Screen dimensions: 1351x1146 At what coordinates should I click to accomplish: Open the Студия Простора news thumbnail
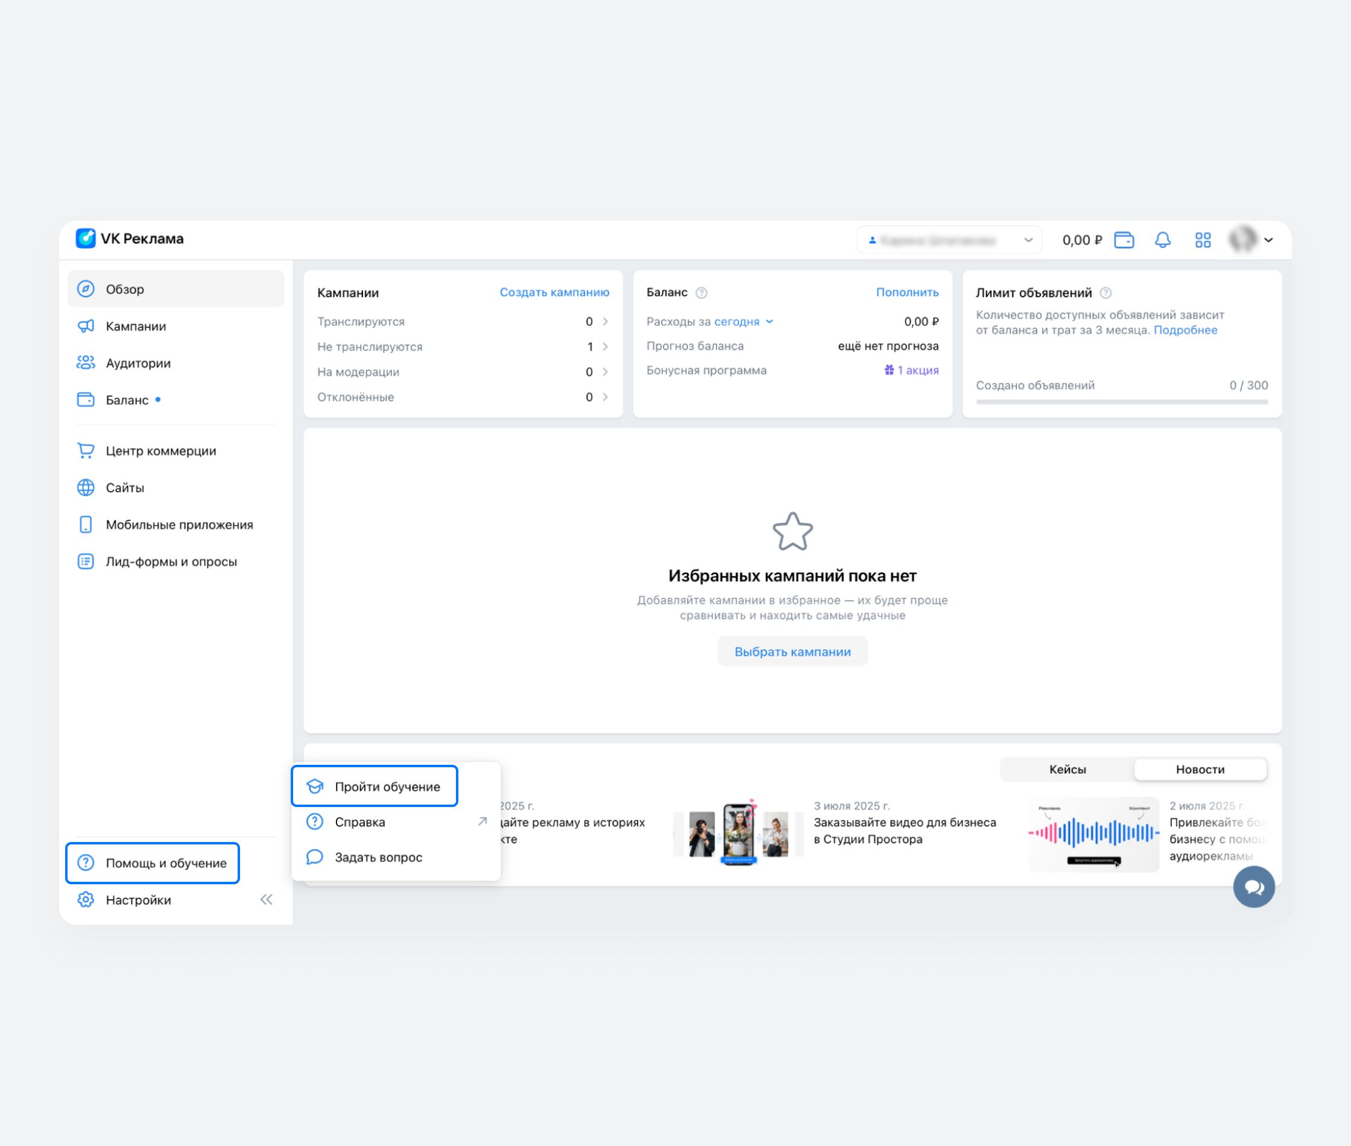[x=738, y=834]
